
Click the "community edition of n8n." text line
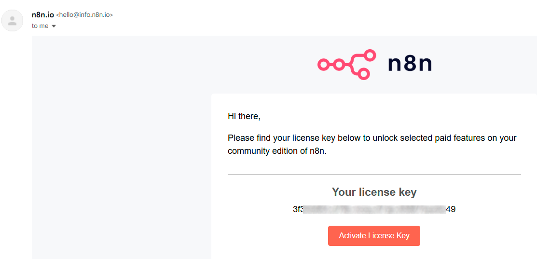(x=277, y=151)
